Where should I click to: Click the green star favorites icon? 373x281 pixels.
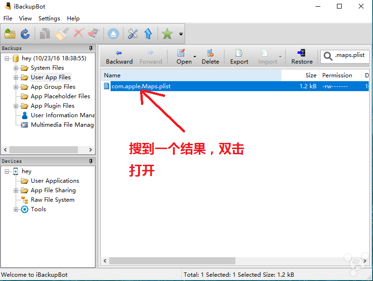tap(167, 34)
